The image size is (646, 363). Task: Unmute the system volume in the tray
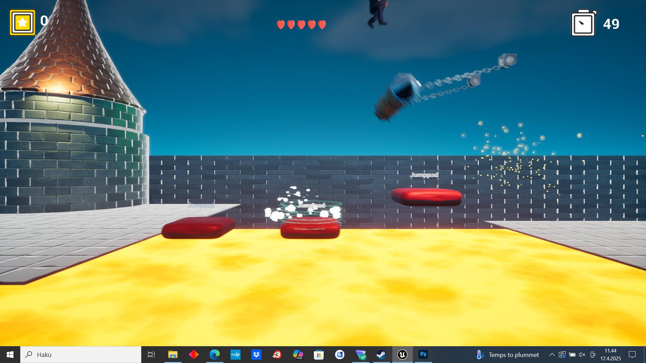[x=582, y=355]
